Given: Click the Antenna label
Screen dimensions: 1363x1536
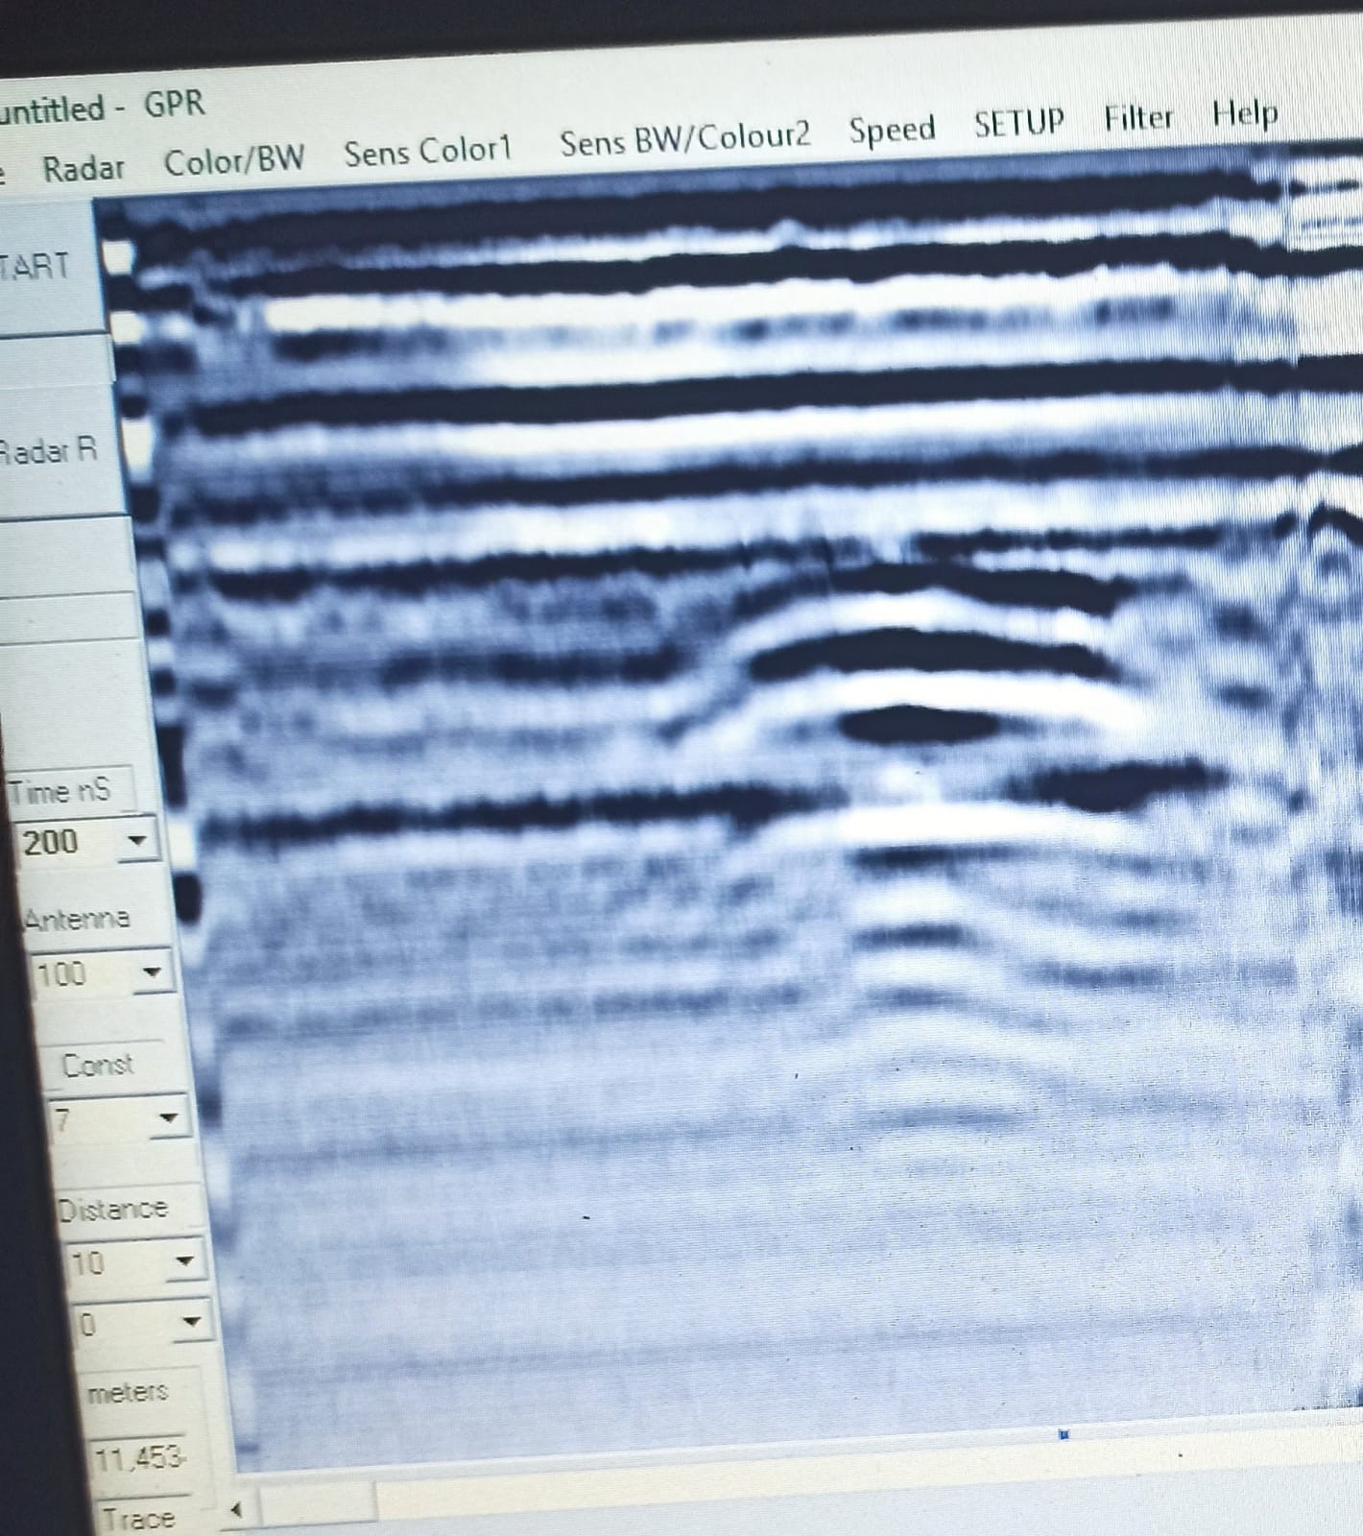Looking at the screenshot, I should point(78,920).
